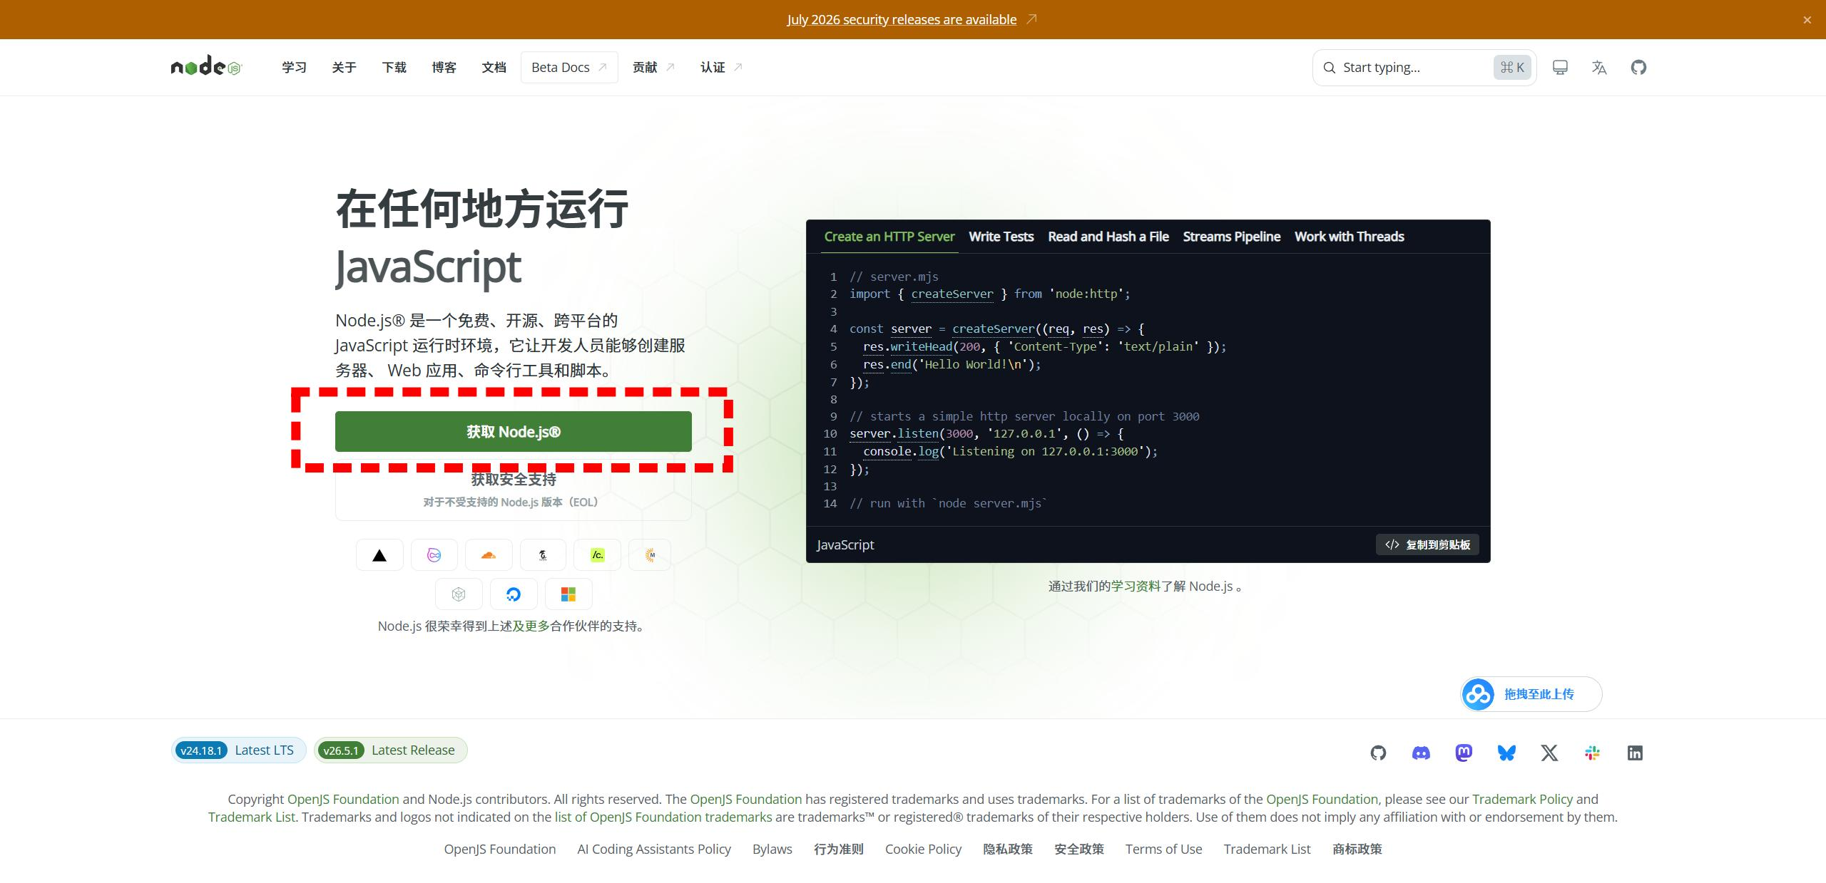Copy code with the 复制到剪贴板 button
1826x883 pixels.
[x=1427, y=544]
